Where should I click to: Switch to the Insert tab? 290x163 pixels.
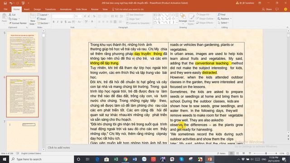pyautogui.click(x=27, y=9)
